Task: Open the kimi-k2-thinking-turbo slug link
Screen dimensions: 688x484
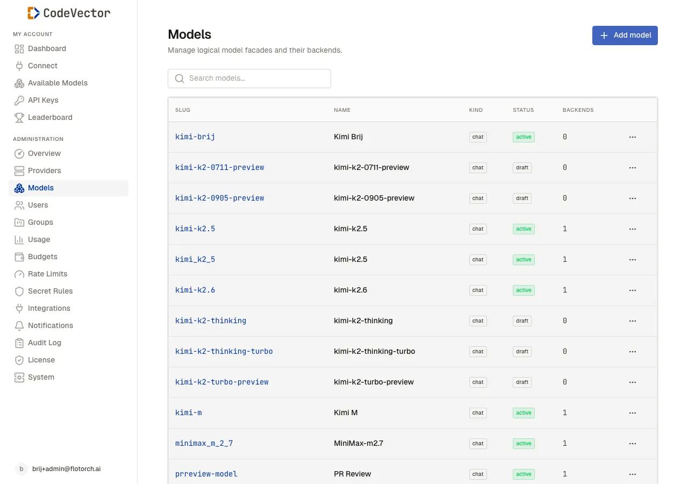Action: pos(224,352)
